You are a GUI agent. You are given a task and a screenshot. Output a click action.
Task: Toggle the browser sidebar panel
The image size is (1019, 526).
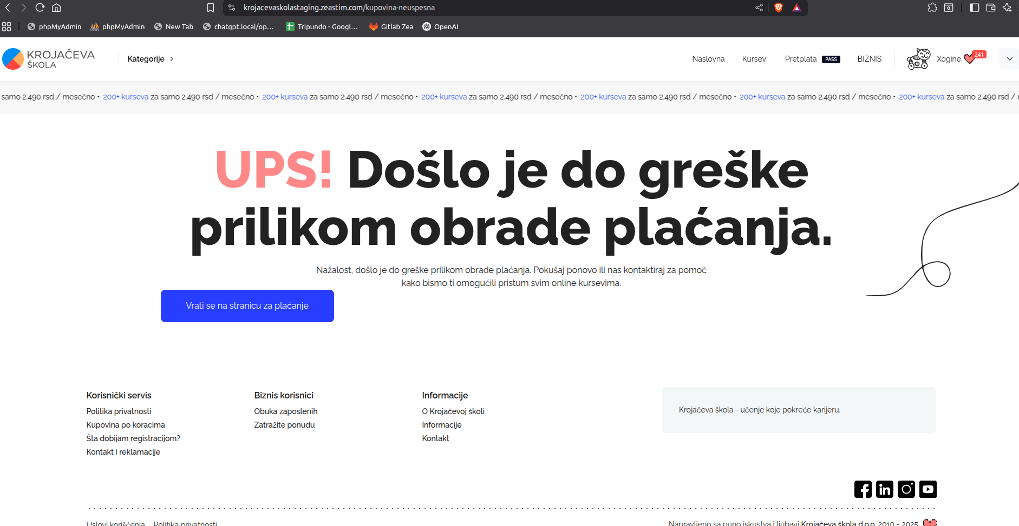pos(974,8)
